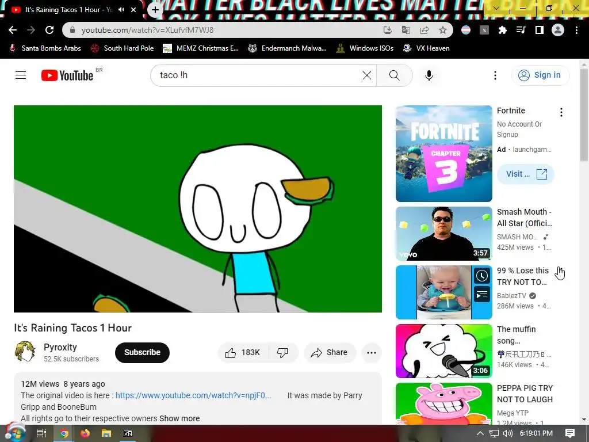Open the Smash Mouth All Star title
Viewport: 589px width, 442px height.
[x=525, y=218]
